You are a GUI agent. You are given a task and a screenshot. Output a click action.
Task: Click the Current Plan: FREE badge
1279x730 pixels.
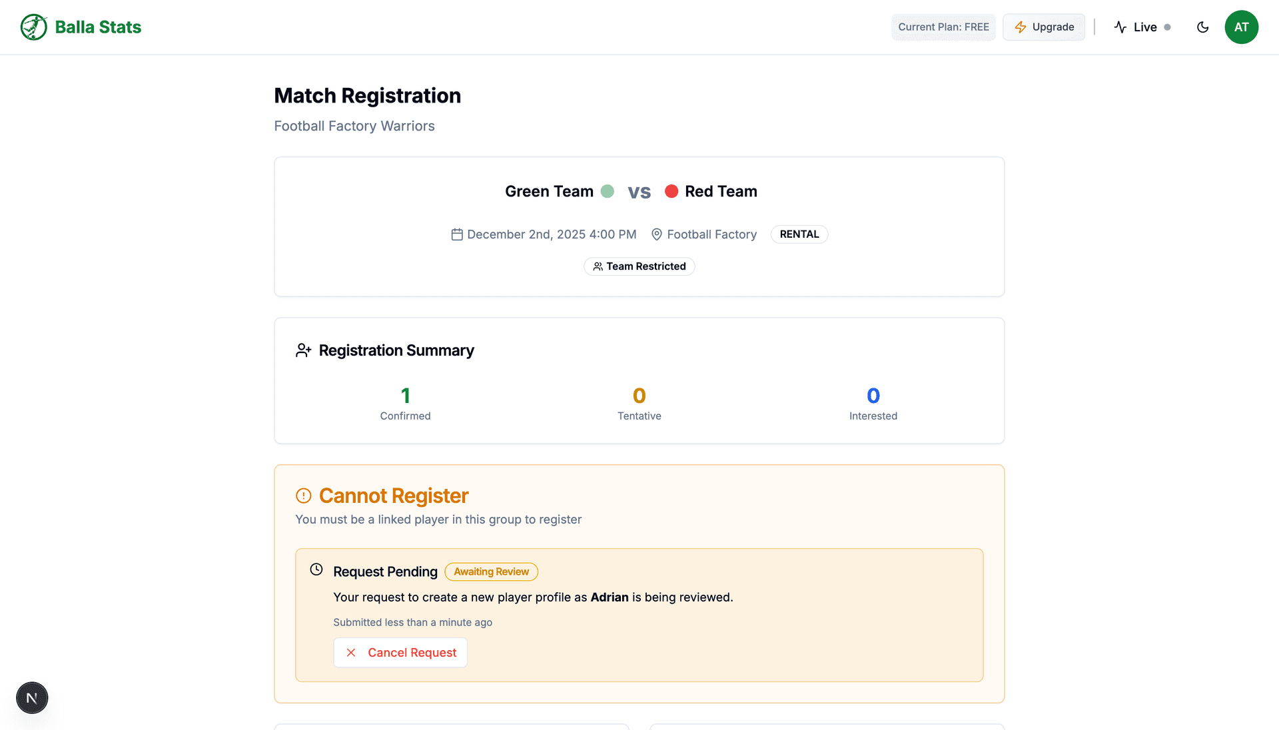click(x=943, y=27)
